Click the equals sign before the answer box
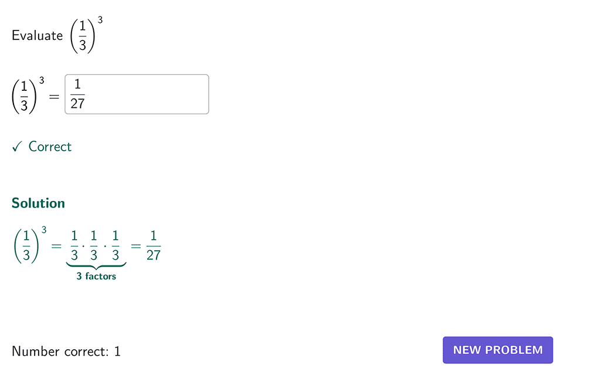605x378 pixels. pos(54,96)
